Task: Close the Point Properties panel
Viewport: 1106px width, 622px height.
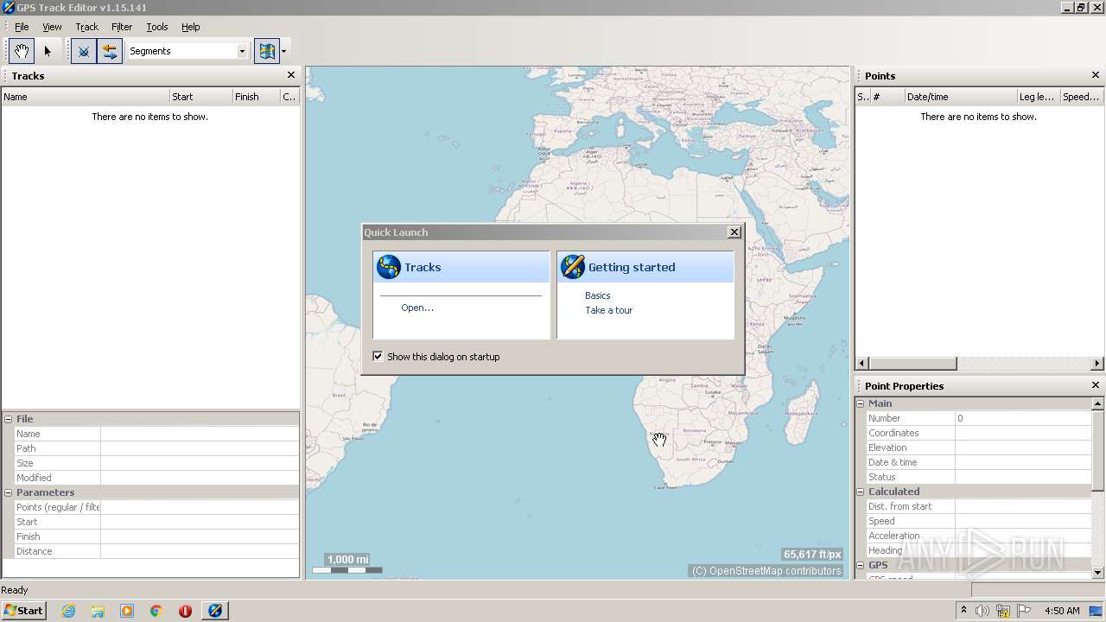Action: [1096, 385]
